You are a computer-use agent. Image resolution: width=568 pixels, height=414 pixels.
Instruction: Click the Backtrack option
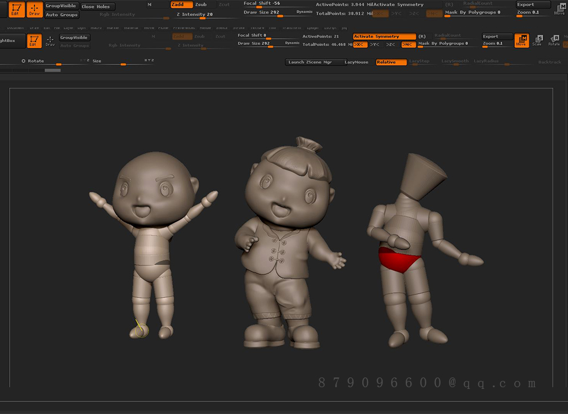coord(550,62)
